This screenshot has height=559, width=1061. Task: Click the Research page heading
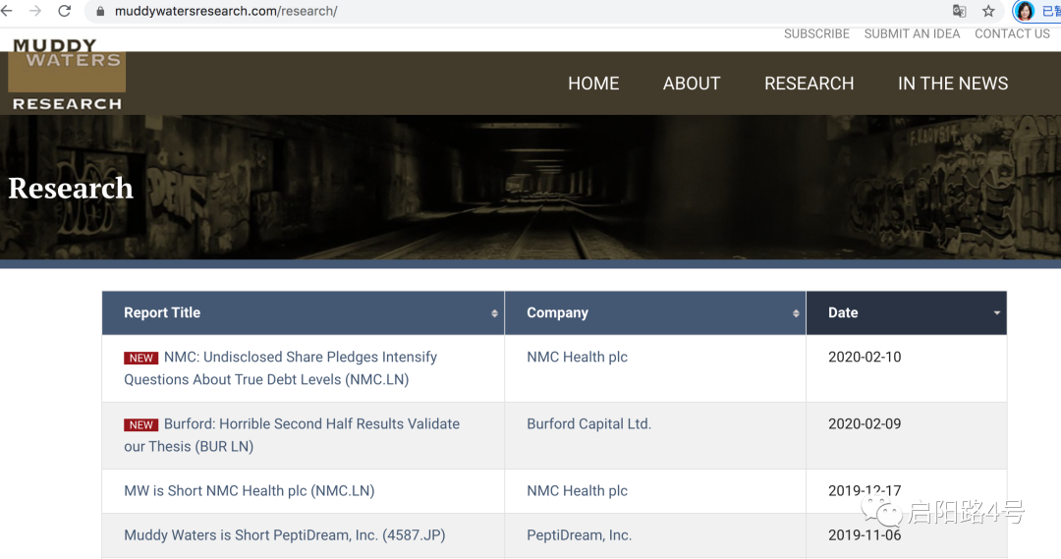click(x=71, y=189)
